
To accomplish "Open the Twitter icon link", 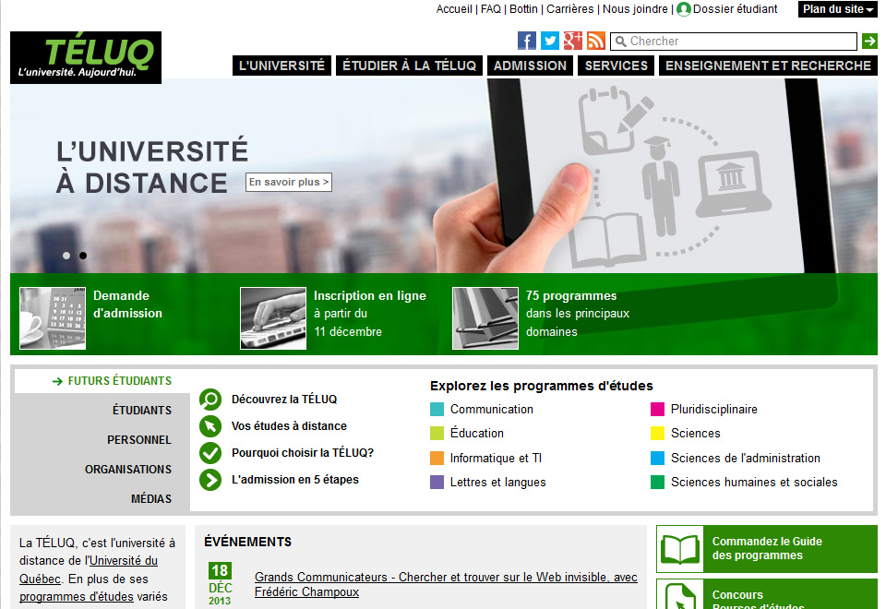I will point(550,41).
